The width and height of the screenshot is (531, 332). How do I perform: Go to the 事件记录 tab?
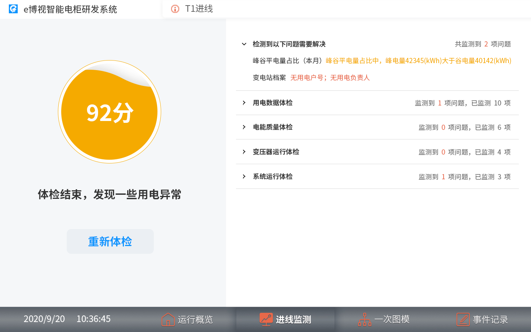tap(490, 319)
